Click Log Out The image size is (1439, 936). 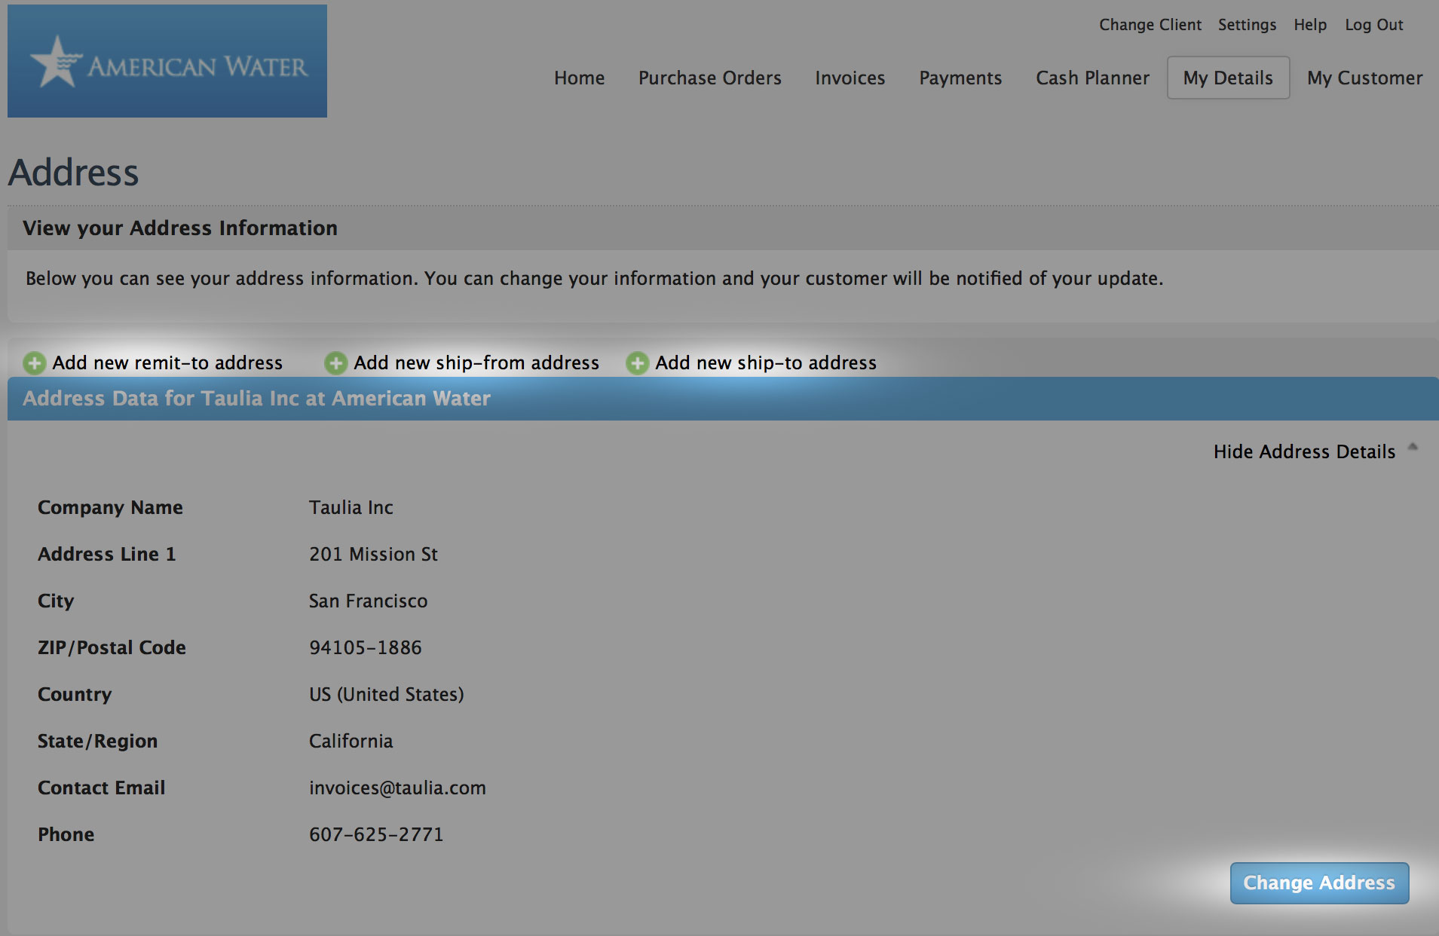(1373, 25)
